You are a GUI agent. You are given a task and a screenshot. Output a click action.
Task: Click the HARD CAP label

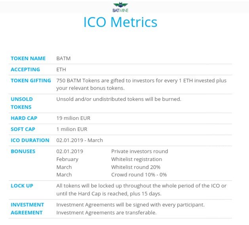[24, 118]
